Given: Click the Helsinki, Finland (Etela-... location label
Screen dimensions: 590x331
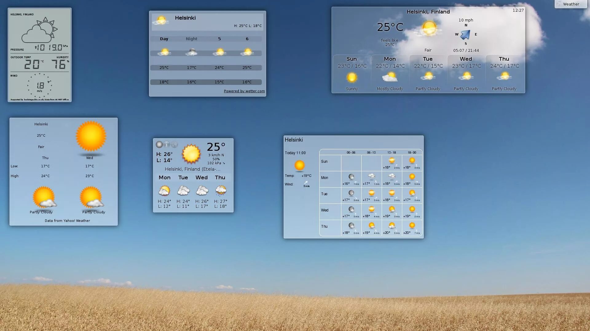Looking at the screenshot, I should 193,169.
